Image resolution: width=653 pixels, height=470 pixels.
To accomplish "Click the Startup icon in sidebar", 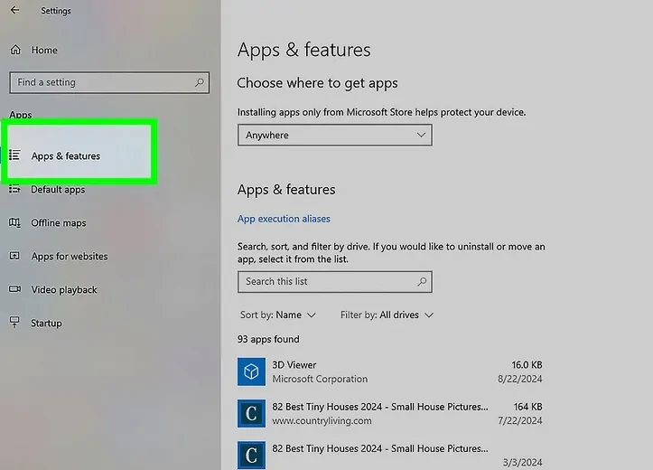I will (14, 323).
